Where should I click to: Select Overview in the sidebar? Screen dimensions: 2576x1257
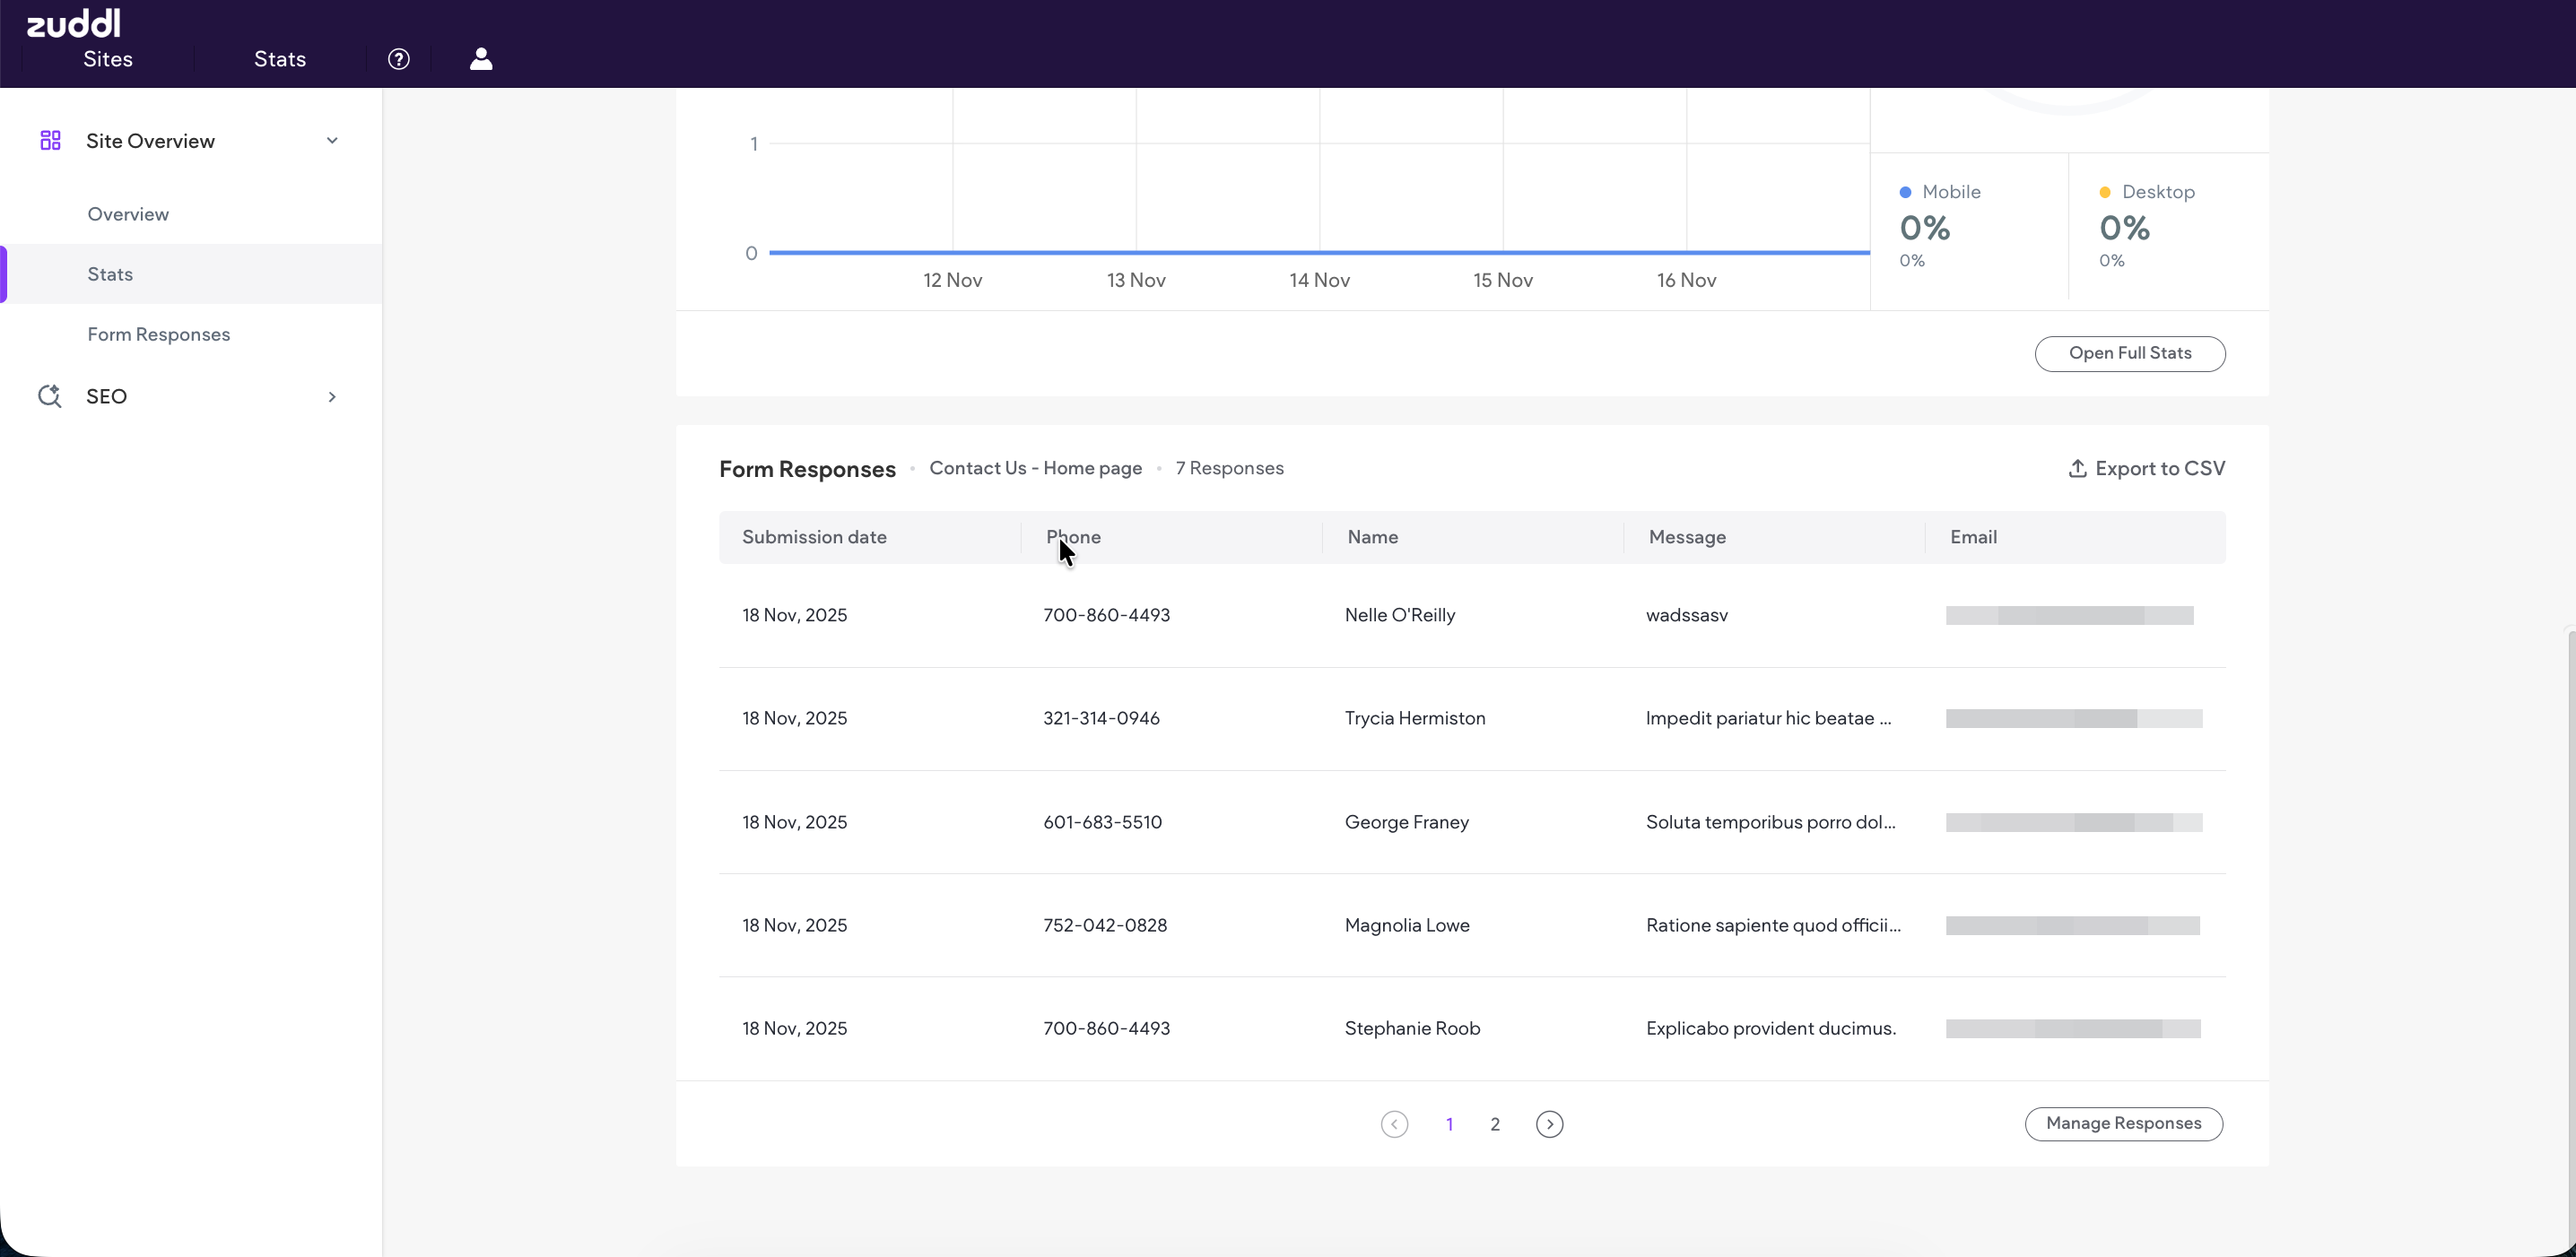click(128, 213)
